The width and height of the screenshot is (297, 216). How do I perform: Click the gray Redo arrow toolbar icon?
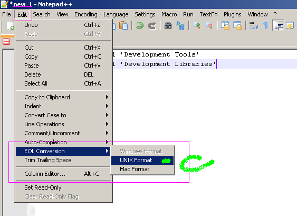(152, 25)
